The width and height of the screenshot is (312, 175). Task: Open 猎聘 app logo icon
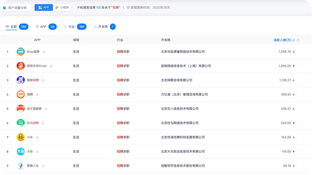(x=21, y=94)
